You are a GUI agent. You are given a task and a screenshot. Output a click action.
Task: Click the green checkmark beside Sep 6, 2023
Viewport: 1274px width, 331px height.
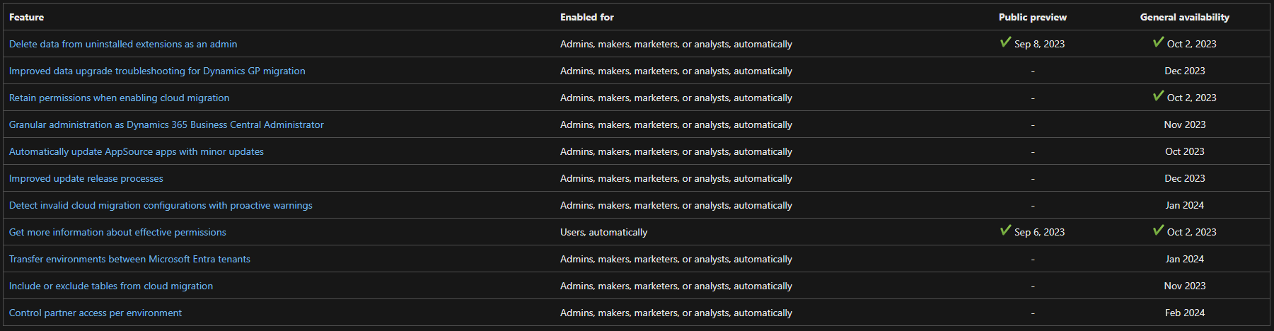[1005, 231]
